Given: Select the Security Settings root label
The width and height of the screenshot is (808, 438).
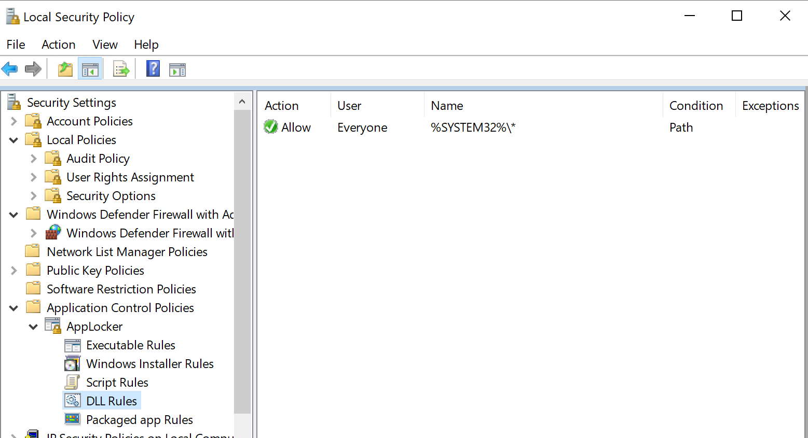Looking at the screenshot, I should pyautogui.click(x=72, y=103).
